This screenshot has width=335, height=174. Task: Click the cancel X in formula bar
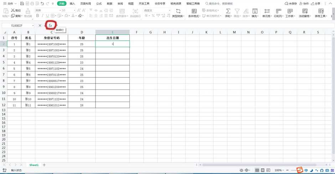coord(40,26)
